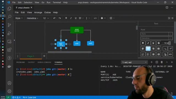Toggle Italic in Text format panel

(x=148, y=43)
